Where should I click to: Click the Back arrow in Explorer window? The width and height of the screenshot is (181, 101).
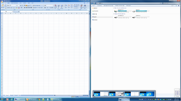click(92, 3)
